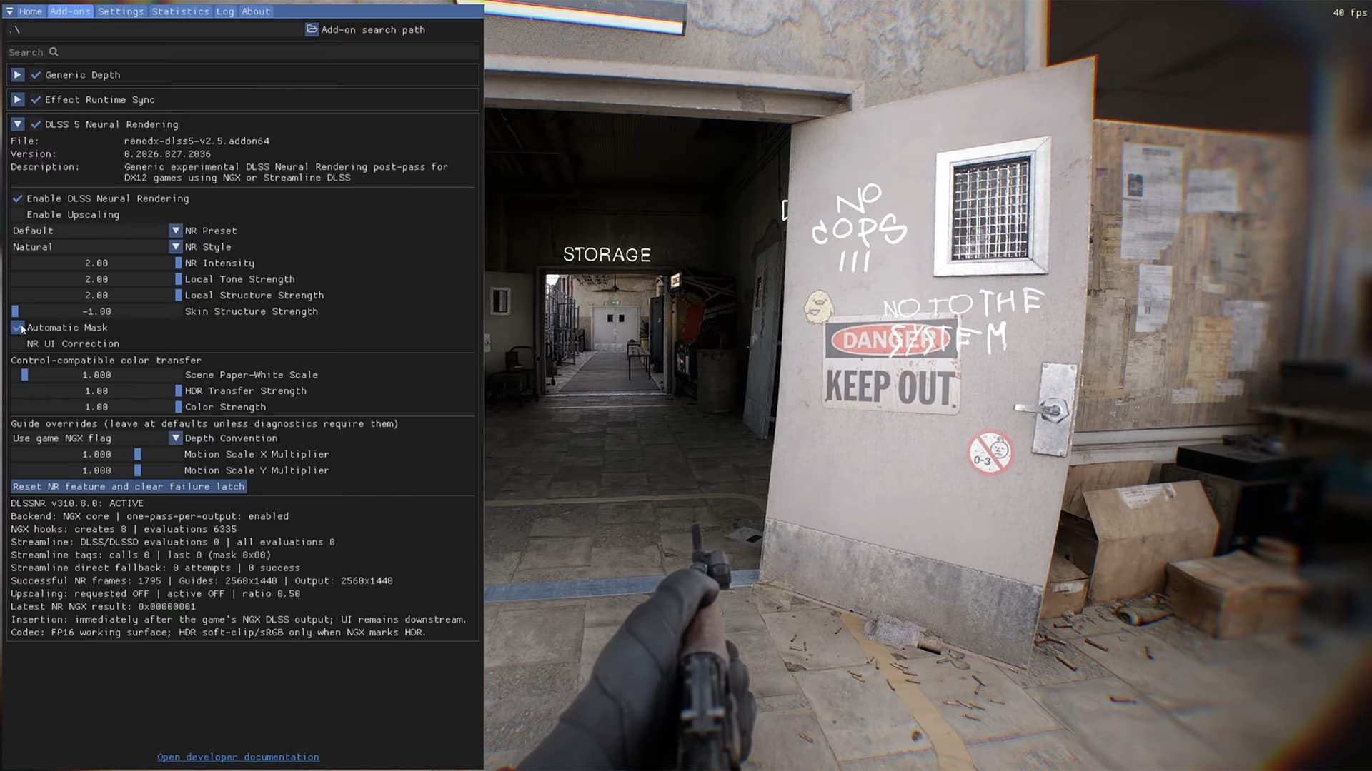Viewport: 1372px width, 771px height.
Task: Click the version number 0.2026.827.2036
Action: coord(167,154)
